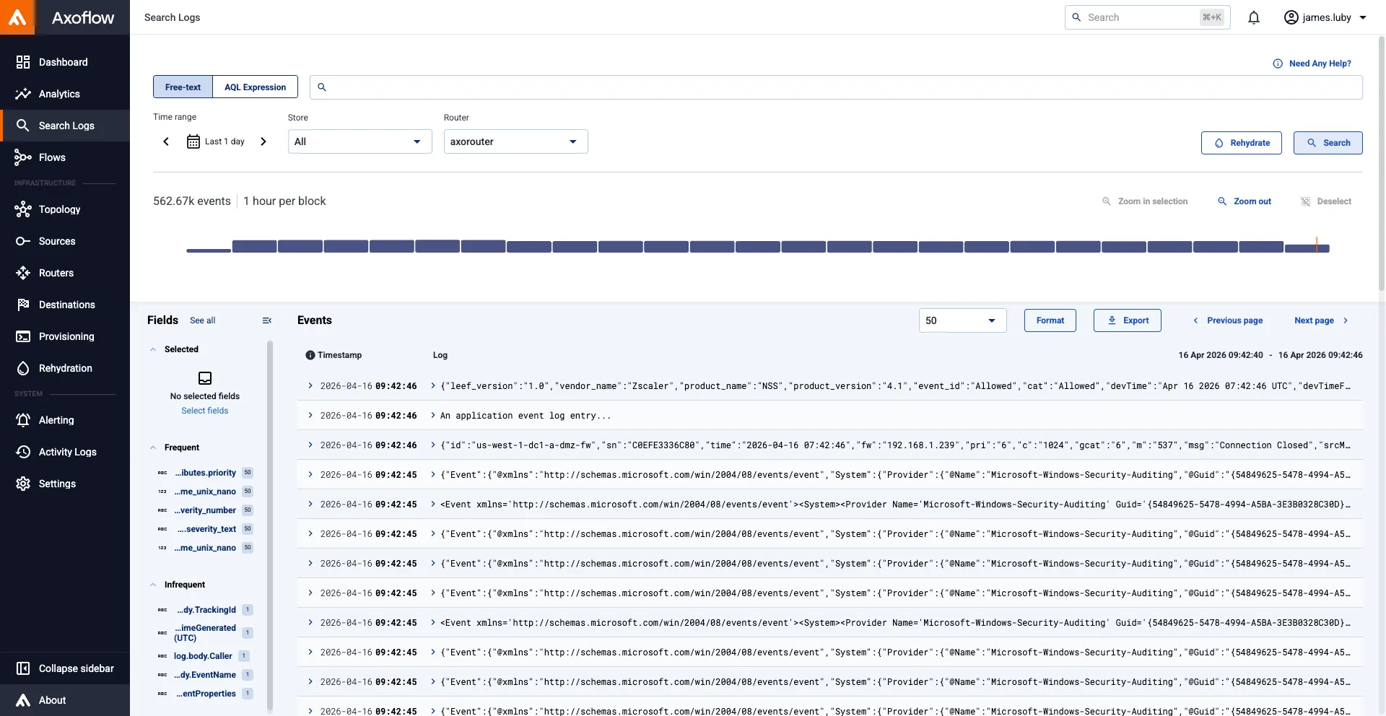The height and width of the screenshot is (716, 1386).
Task: Select the log.body.Caller field
Action: pyautogui.click(x=204, y=656)
